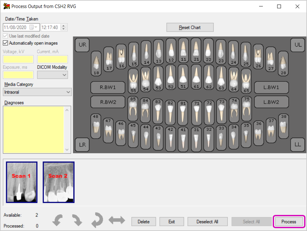Rotate image 180 degrees
This screenshot has height=231, width=307.
pyautogui.click(x=97, y=220)
